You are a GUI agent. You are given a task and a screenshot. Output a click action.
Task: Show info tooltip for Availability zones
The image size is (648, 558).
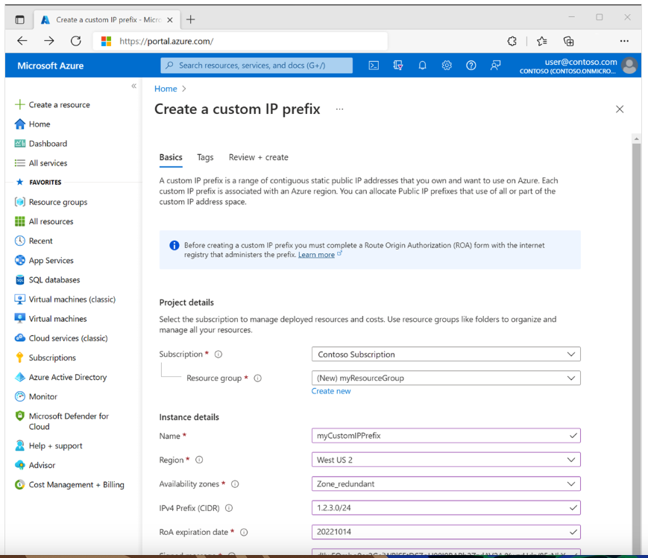pos(235,484)
